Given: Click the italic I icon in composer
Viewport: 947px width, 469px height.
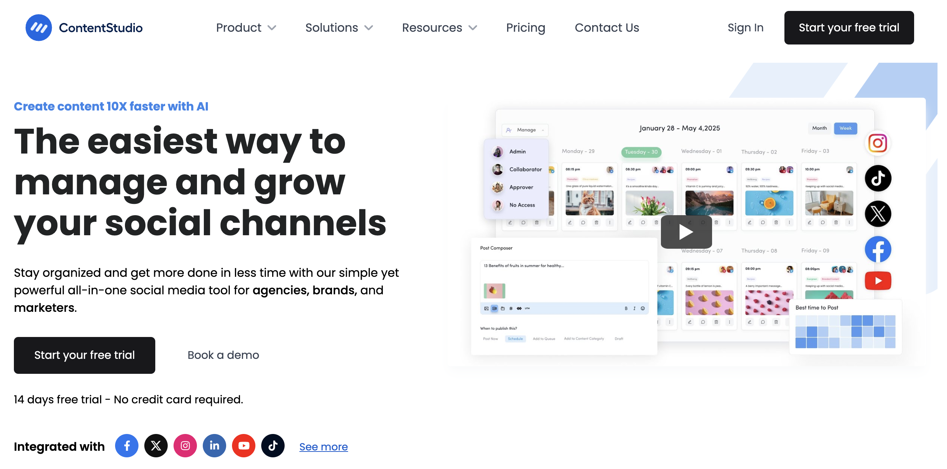Looking at the screenshot, I should pyautogui.click(x=634, y=309).
